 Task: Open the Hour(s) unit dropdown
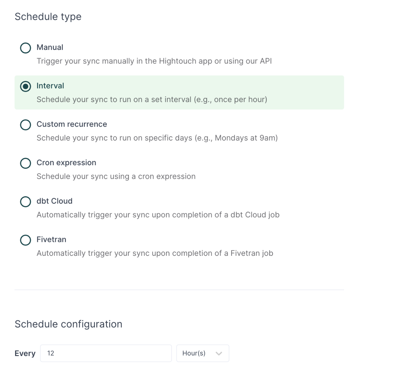(x=202, y=353)
